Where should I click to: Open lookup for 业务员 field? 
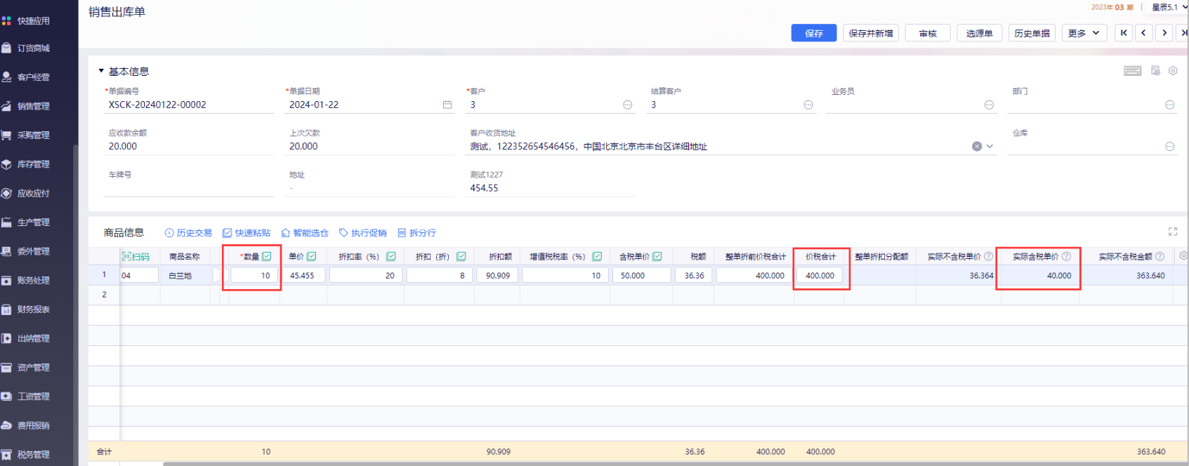click(x=990, y=105)
